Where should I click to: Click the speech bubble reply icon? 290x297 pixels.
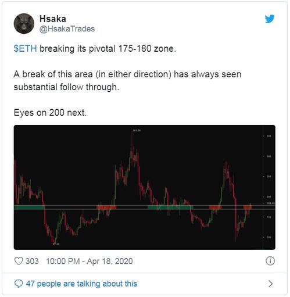pyautogui.click(x=19, y=284)
